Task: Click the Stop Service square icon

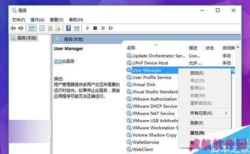Action: (95, 28)
